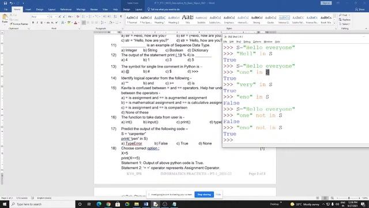Apply red font color
Screen dimensions: 369x208
[76, 23]
